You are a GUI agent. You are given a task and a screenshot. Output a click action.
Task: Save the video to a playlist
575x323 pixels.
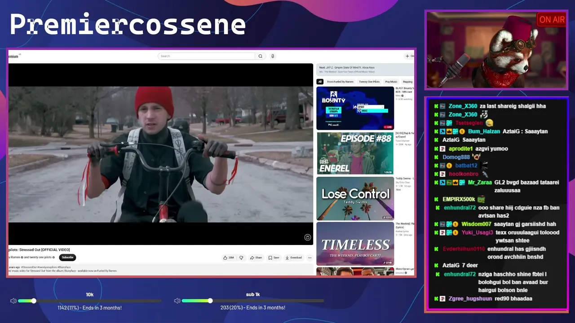pyautogui.click(x=274, y=258)
